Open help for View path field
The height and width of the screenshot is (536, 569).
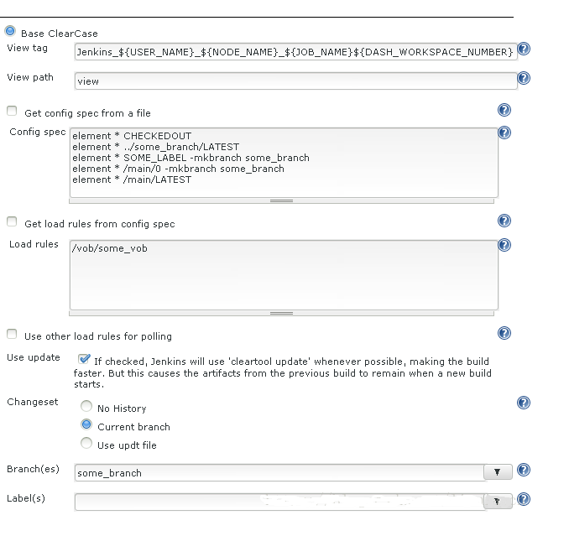(524, 78)
